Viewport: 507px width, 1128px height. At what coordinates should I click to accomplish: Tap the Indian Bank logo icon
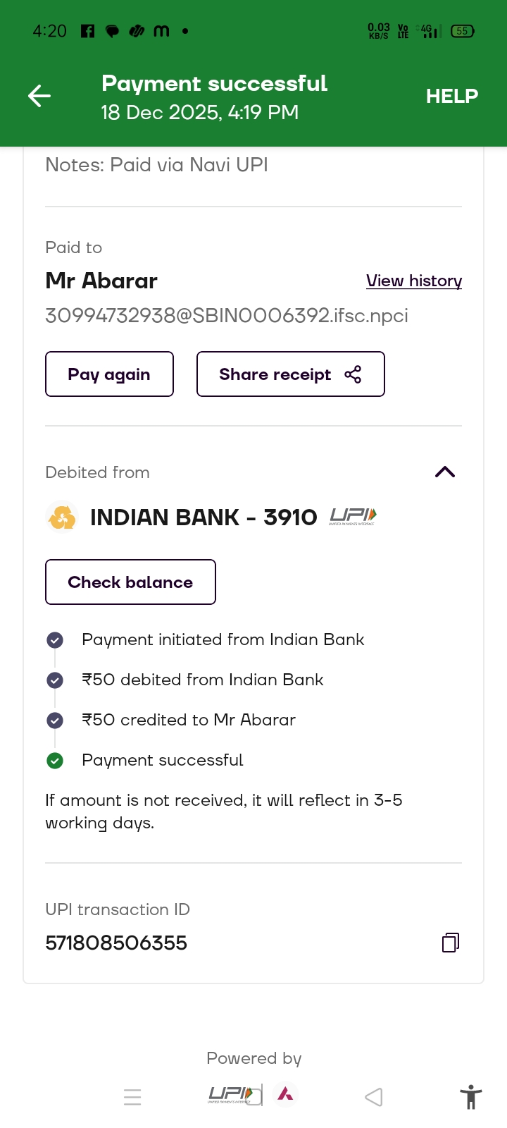[x=62, y=517]
